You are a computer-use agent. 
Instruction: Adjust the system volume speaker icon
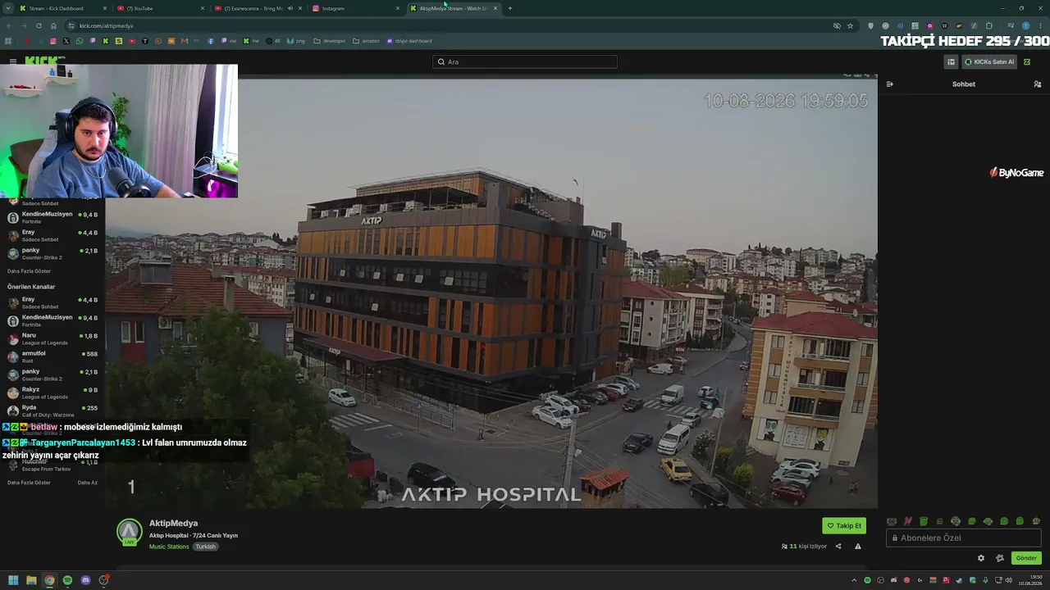coord(1008,580)
